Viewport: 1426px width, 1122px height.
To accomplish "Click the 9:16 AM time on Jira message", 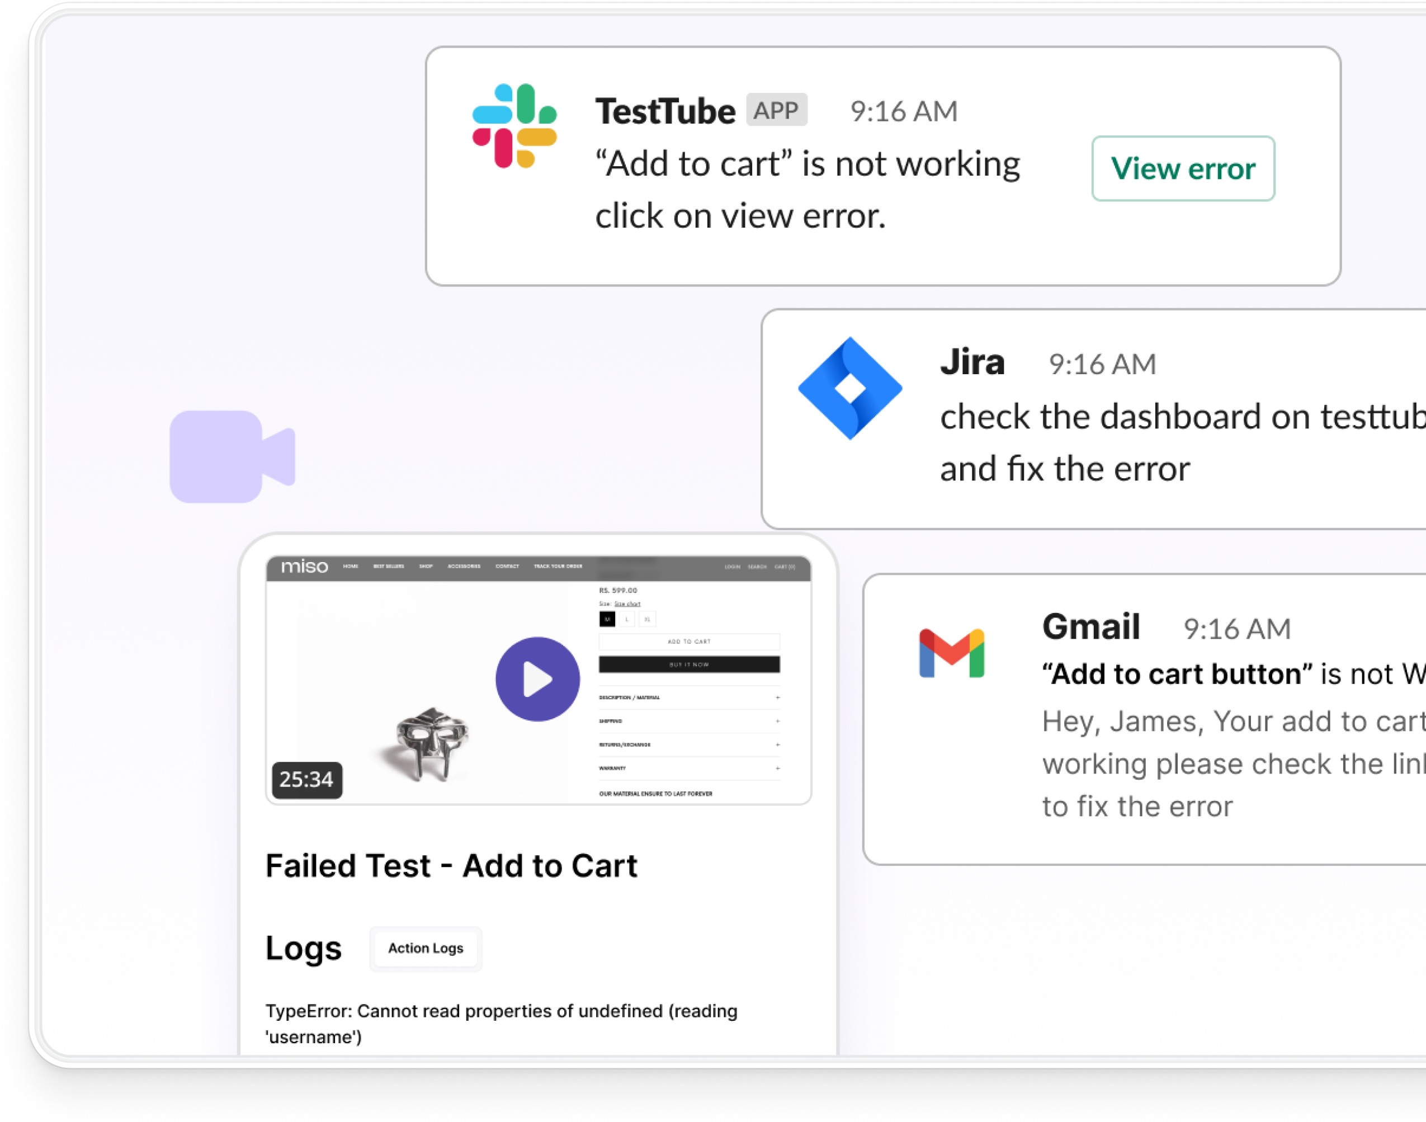I will pyautogui.click(x=1102, y=365).
